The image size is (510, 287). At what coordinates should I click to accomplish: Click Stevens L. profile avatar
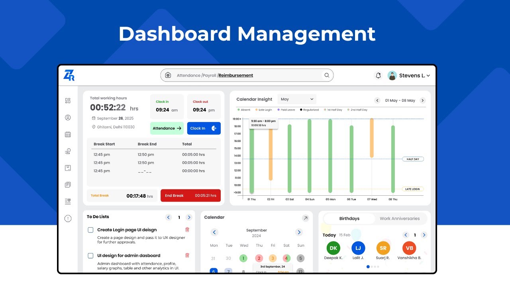(392, 75)
